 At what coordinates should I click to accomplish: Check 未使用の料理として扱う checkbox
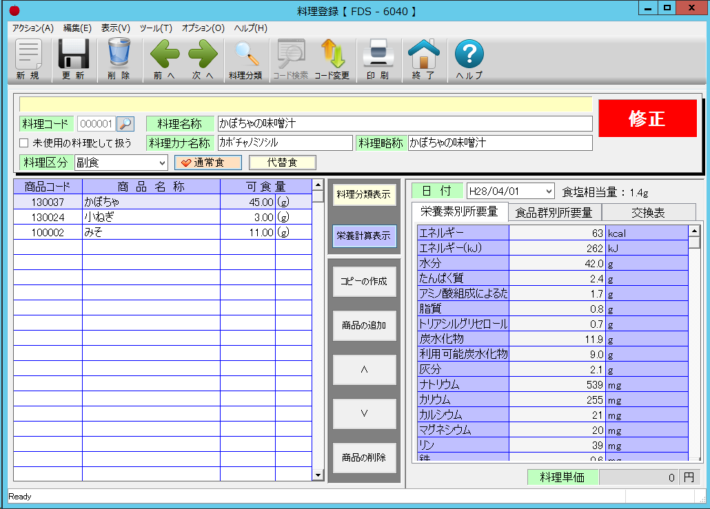24,143
